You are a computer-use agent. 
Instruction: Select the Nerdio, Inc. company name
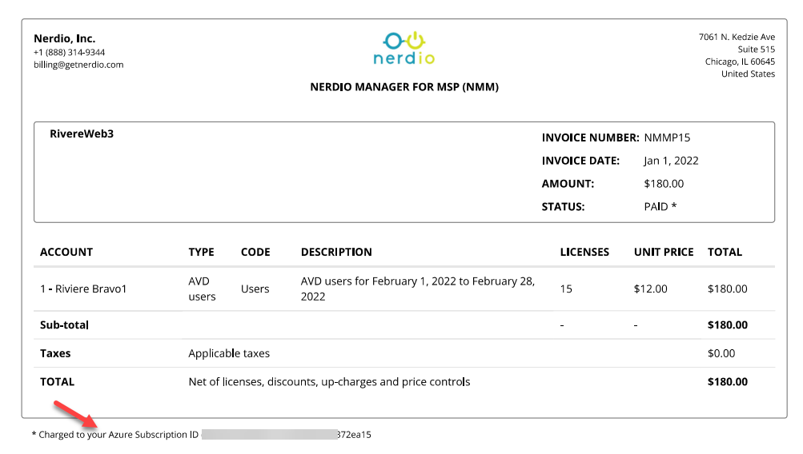click(x=64, y=38)
